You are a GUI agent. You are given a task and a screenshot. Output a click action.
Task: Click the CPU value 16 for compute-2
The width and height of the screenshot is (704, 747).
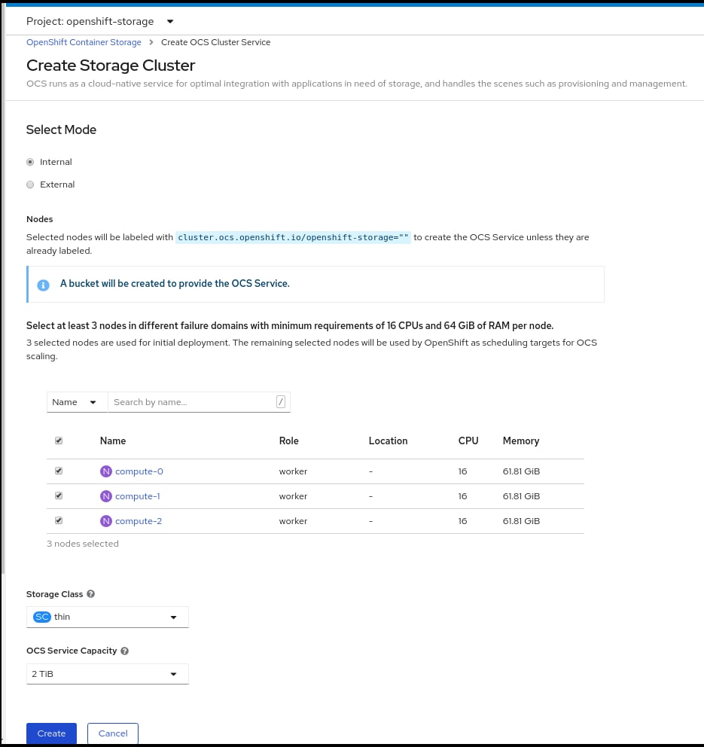coord(462,520)
